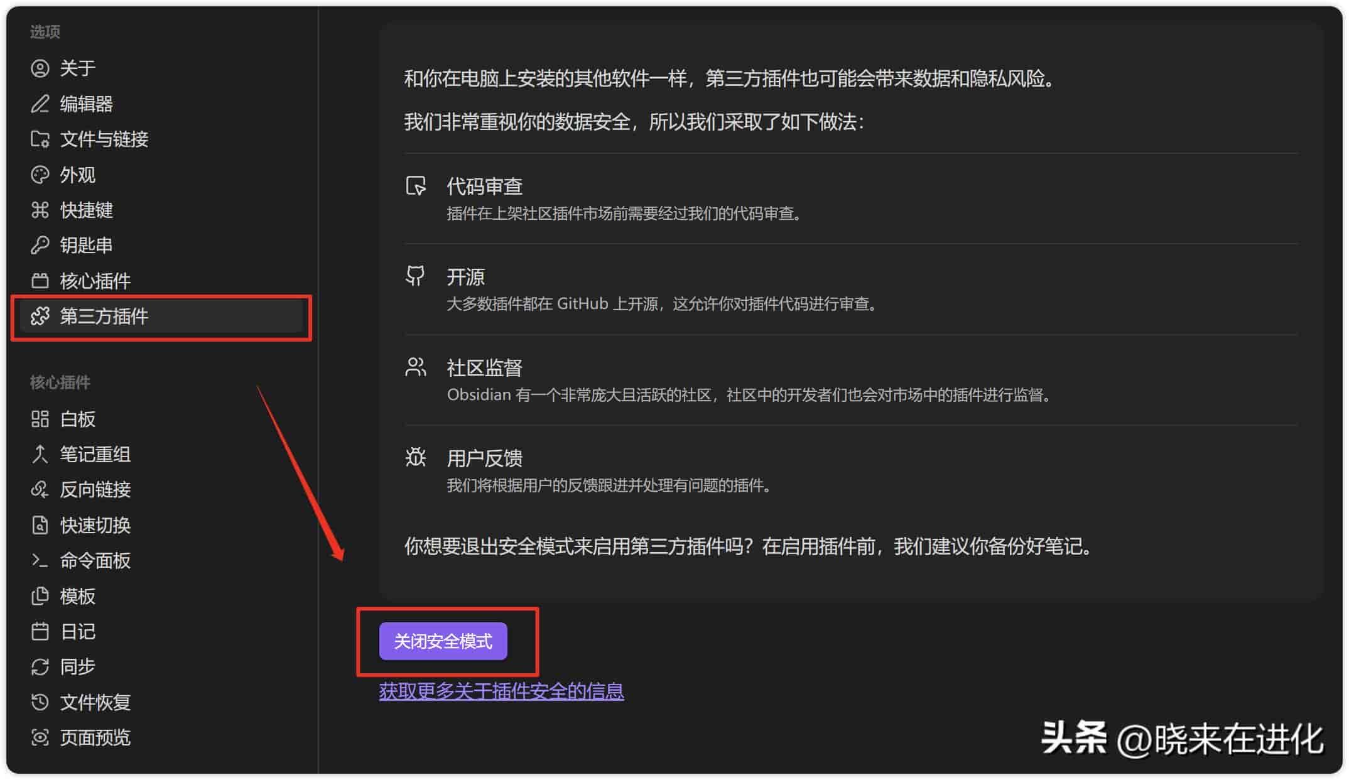The height and width of the screenshot is (780, 1349).
Task: Click the 核心插件 gray section header
Action: (x=60, y=382)
